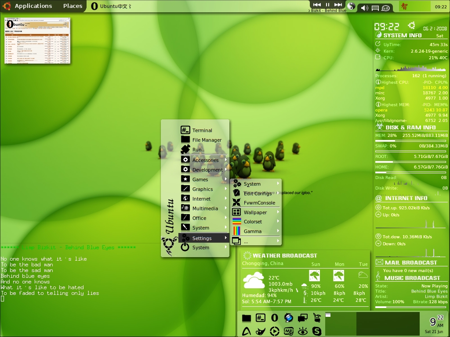450x337 pixels.
Task: Expand the Colorset submenu arrow
Action: (x=278, y=221)
